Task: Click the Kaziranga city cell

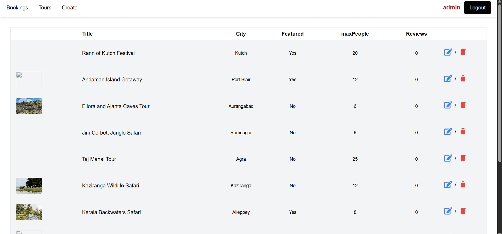Action: click(241, 186)
